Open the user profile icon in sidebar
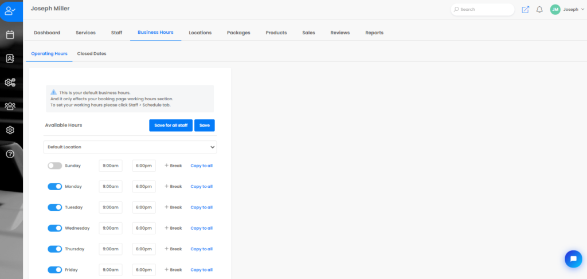Screen dimensions: 587x279 click(x=10, y=11)
